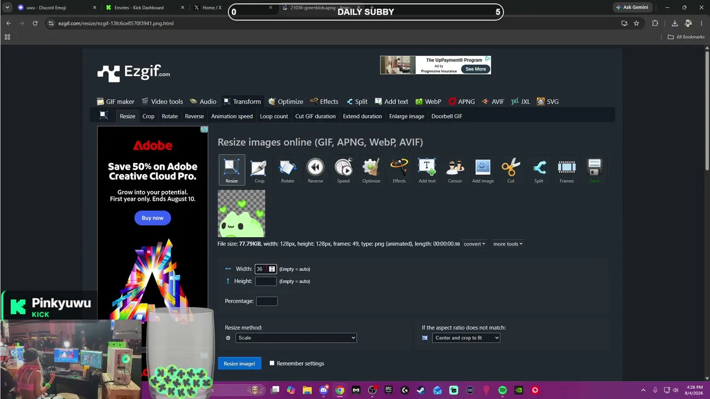Click 'See More' on the insurance ad

point(475,69)
